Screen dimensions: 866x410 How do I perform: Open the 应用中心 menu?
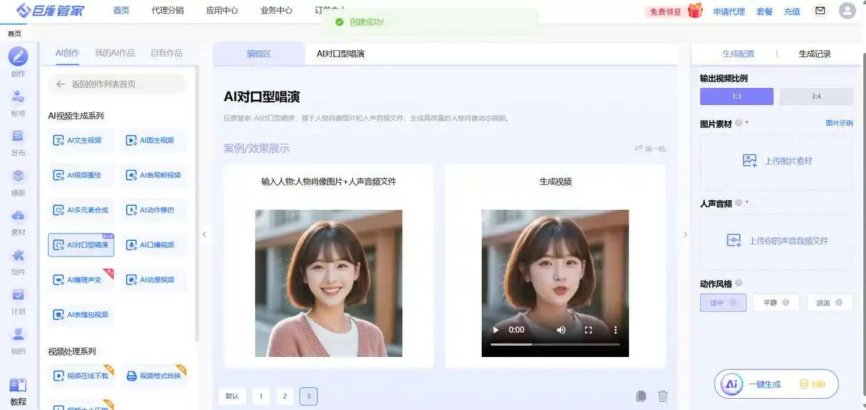click(222, 10)
